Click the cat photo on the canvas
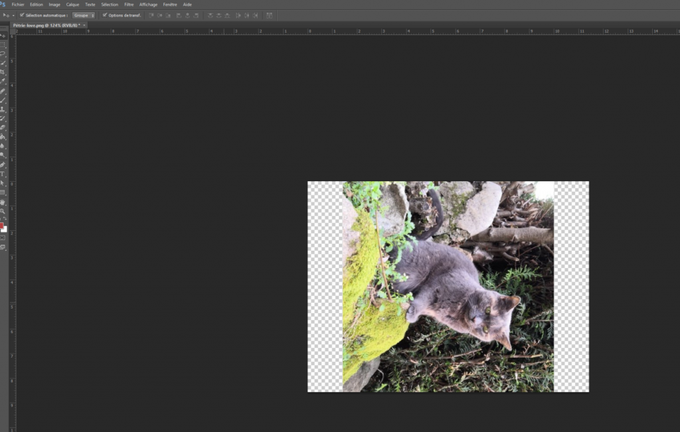Screen dimensions: 680x432 [x=448, y=287]
